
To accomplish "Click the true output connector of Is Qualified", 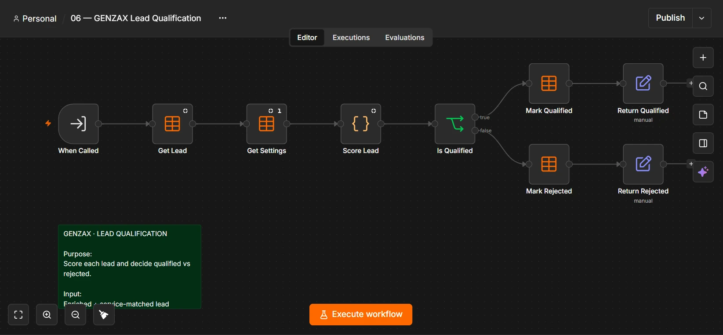I will (x=475, y=117).
